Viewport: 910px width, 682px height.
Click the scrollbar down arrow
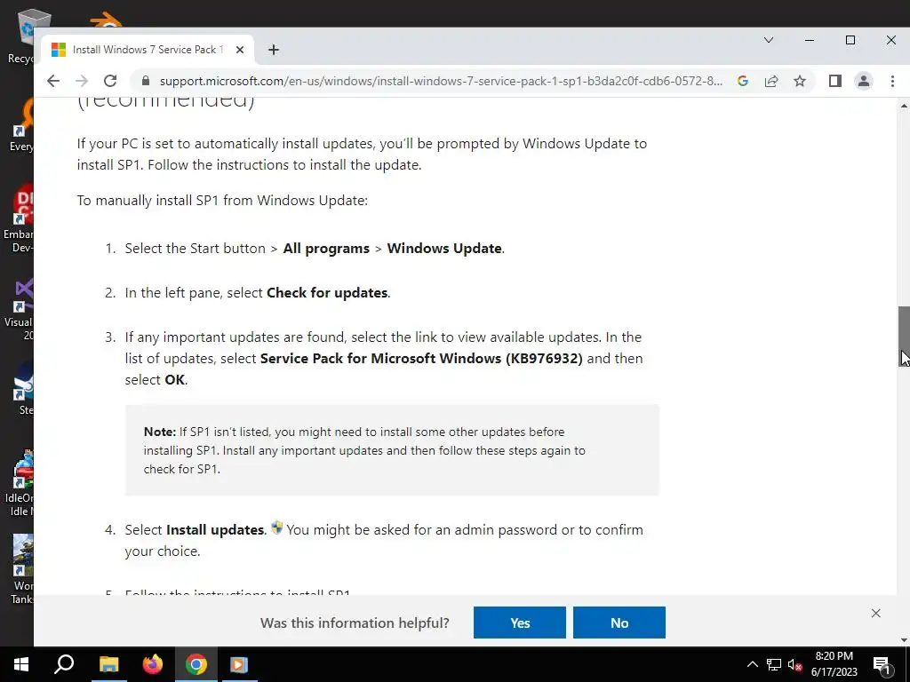pos(904,640)
